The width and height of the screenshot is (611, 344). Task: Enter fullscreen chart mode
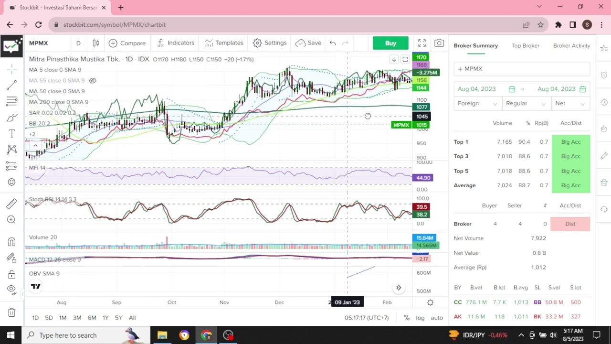coord(422,43)
